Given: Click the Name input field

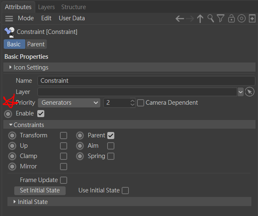Looking at the screenshot, I should (x=146, y=81).
